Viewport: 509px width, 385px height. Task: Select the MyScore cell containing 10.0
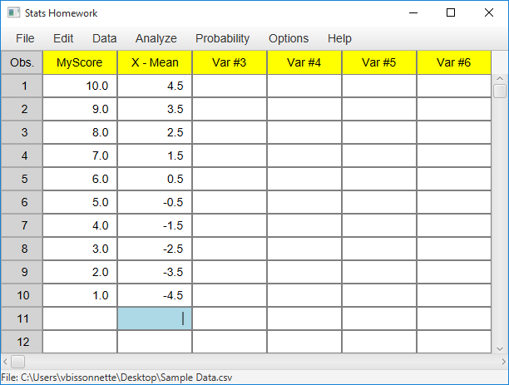80,86
